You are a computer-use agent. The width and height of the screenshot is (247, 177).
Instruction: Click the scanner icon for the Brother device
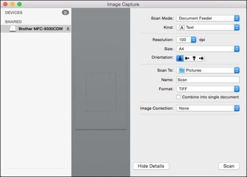(13, 29)
